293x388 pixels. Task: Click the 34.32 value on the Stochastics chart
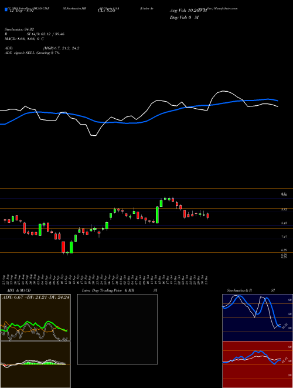[285, 326]
